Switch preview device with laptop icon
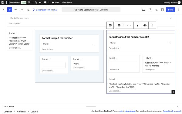 (144, 10)
